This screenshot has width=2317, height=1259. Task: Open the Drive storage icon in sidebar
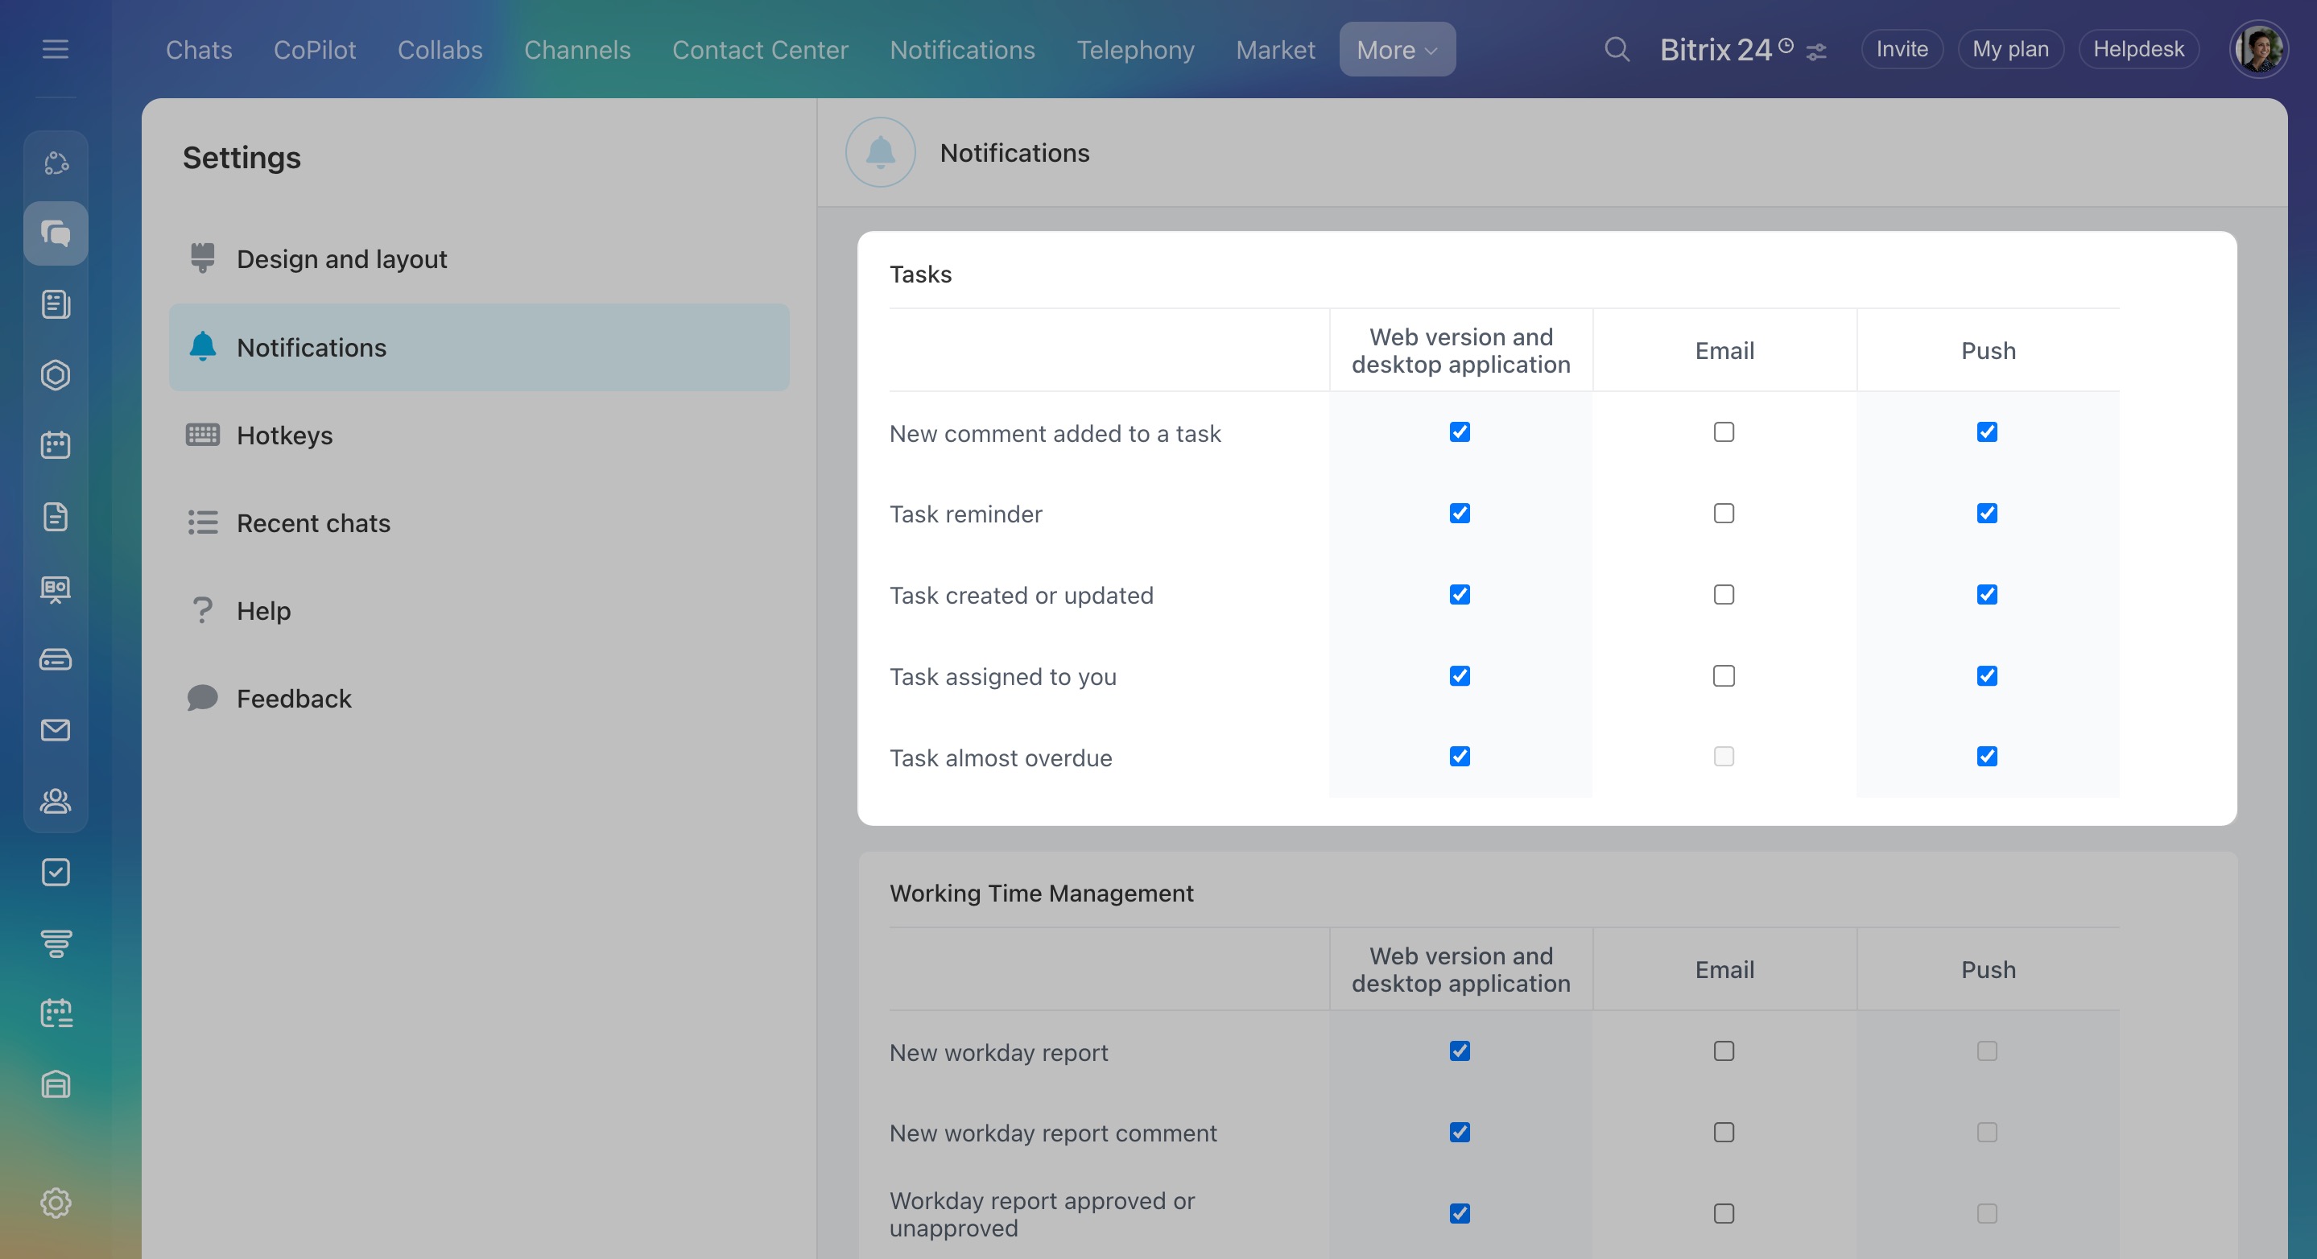tap(56, 660)
